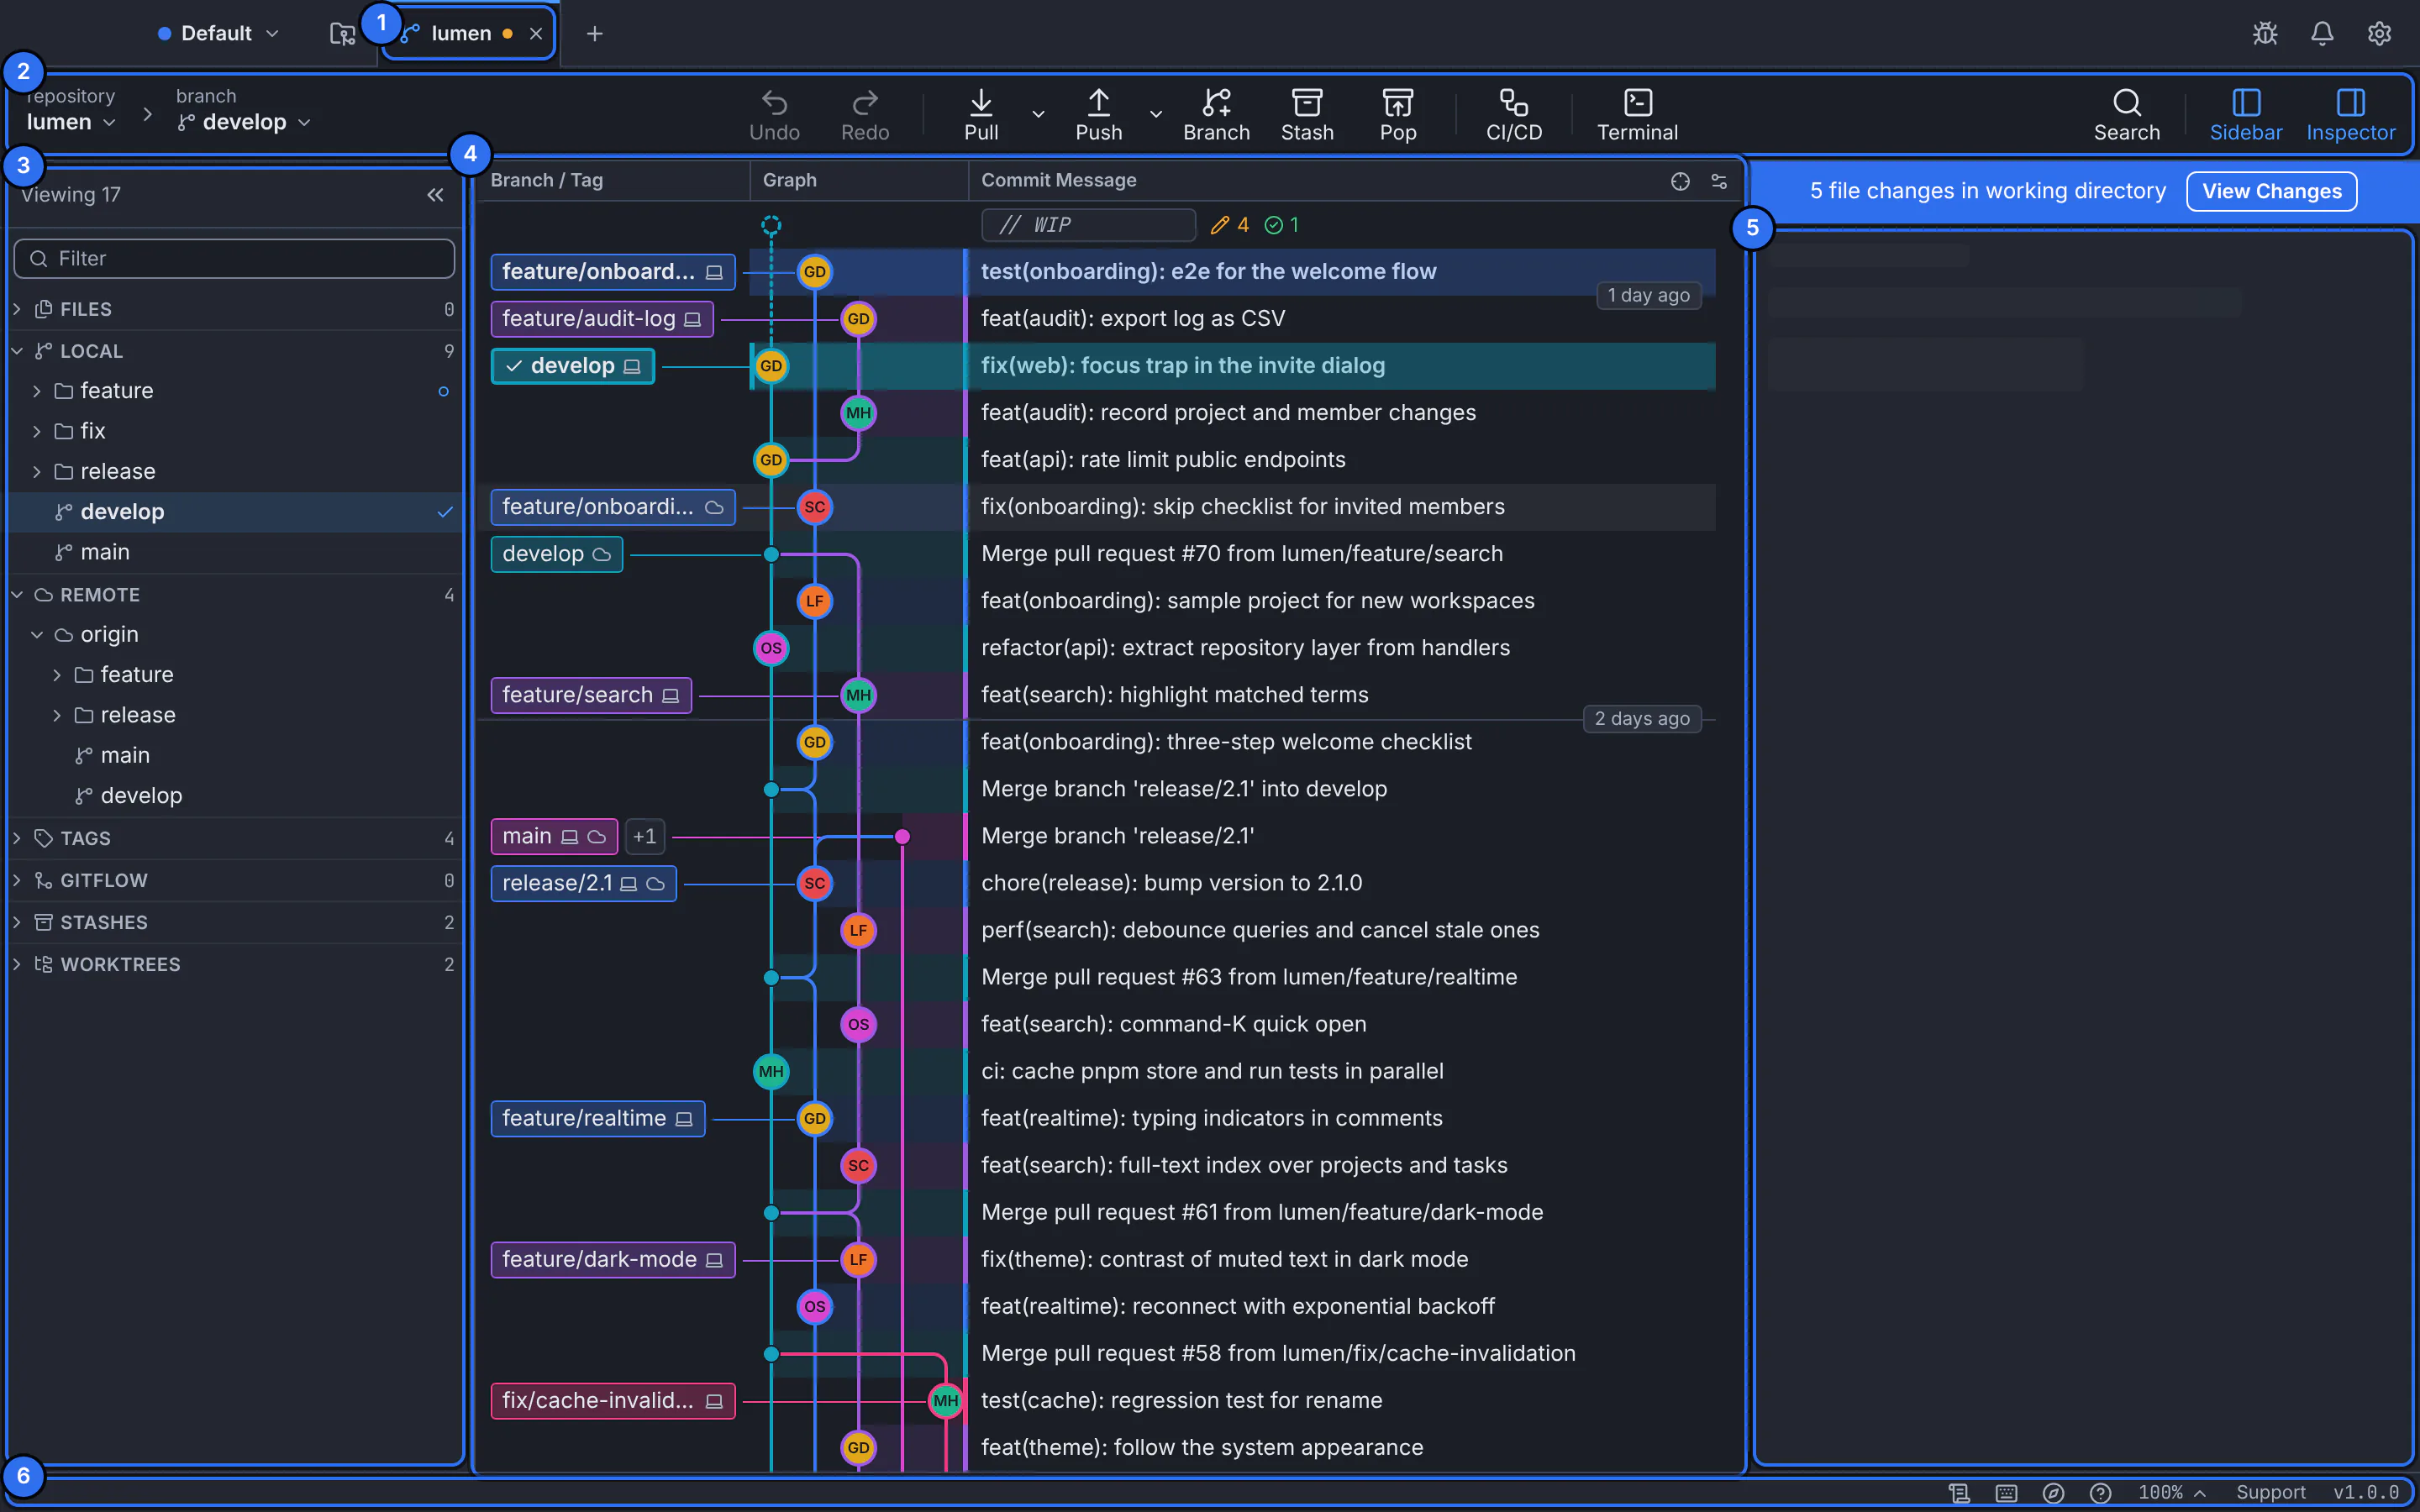The width and height of the screenshot is (2420, 1512).
Task: Click the Branch / Tag column header
Action: pos(546,181)
